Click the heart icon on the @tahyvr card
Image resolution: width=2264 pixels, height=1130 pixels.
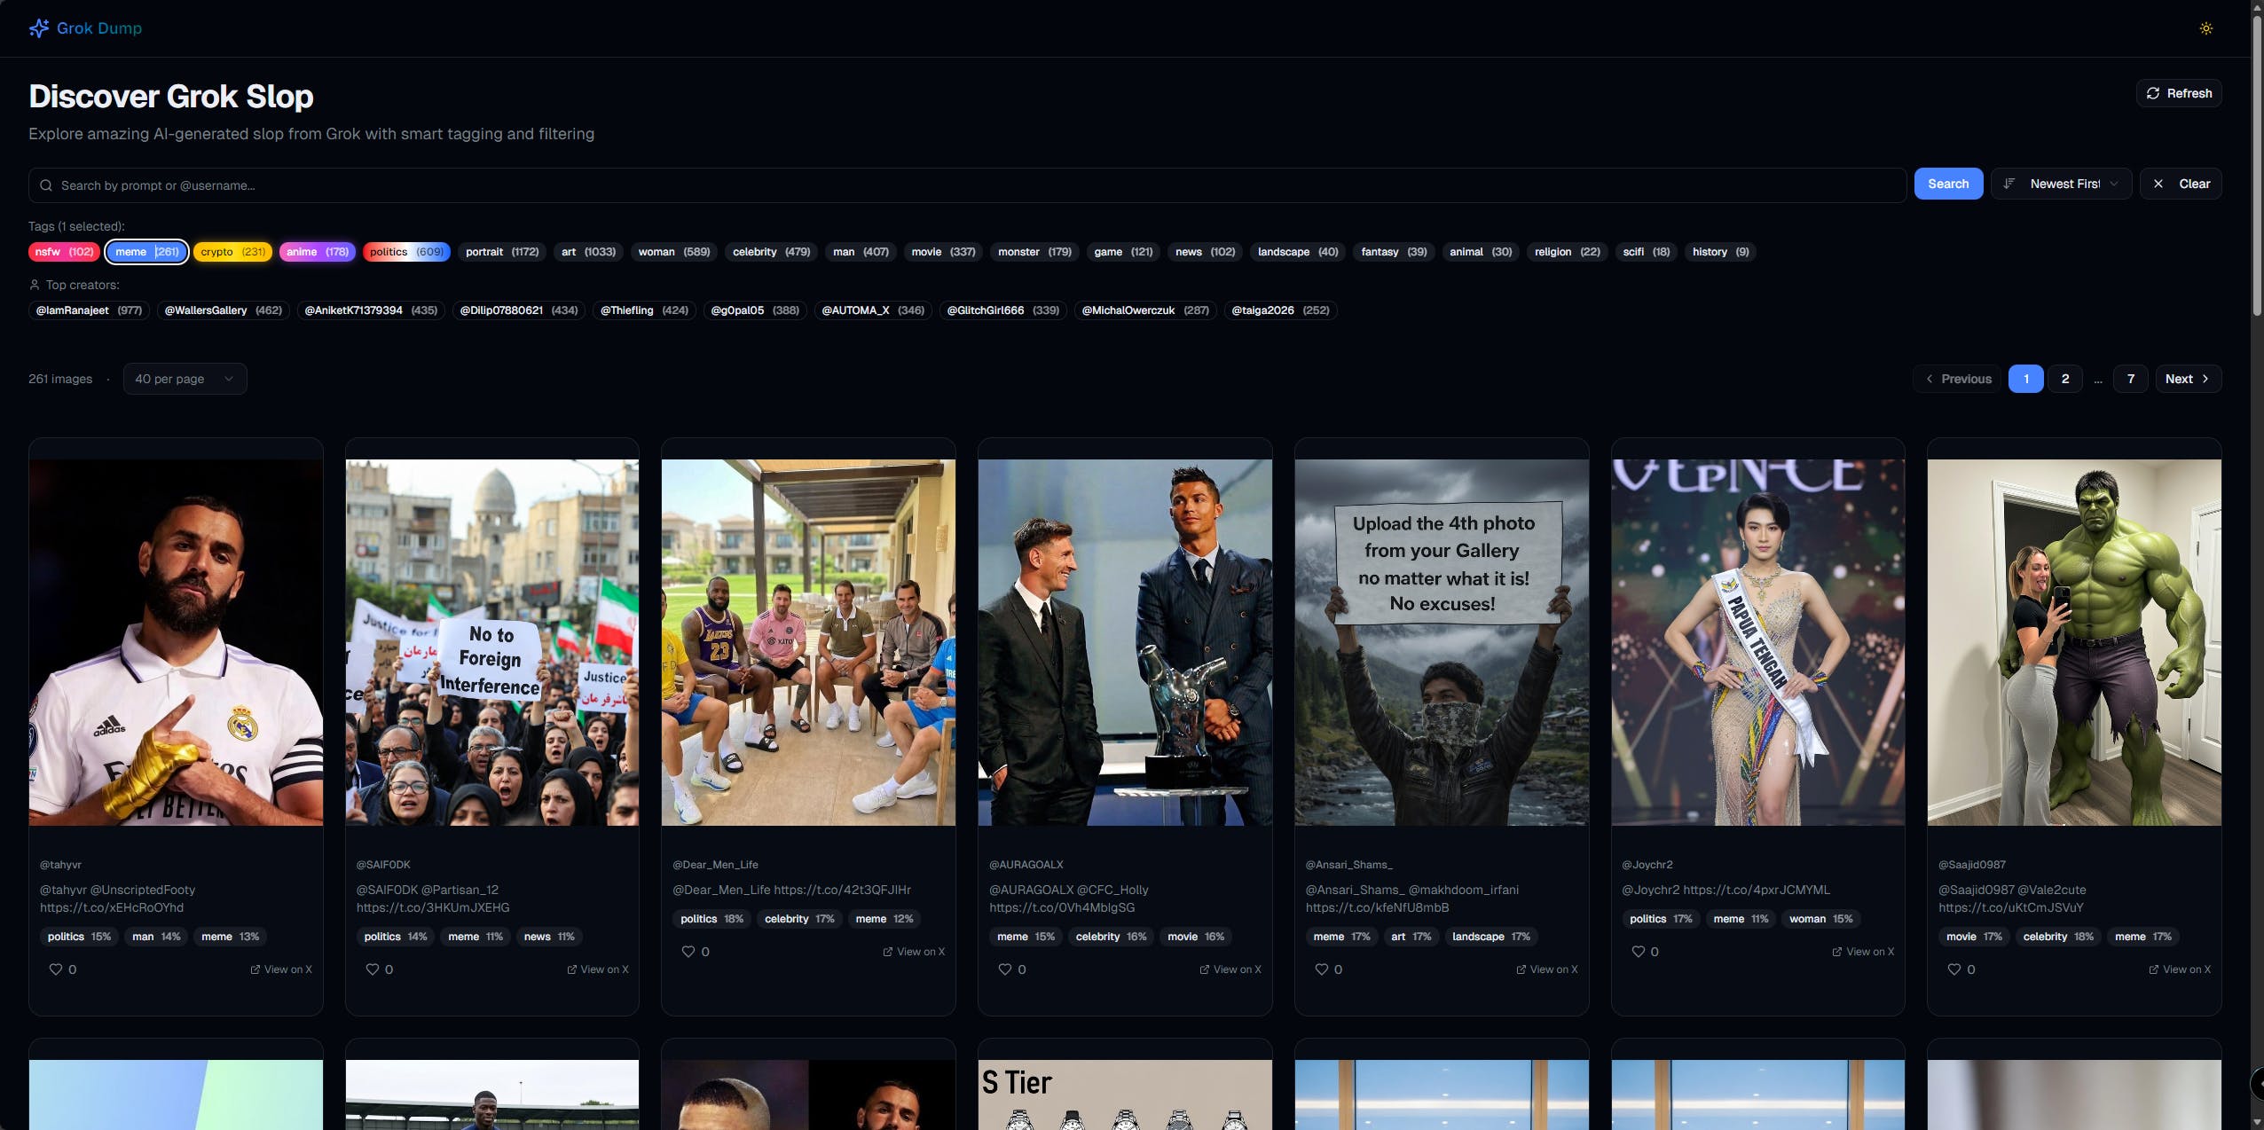[56, 969]
